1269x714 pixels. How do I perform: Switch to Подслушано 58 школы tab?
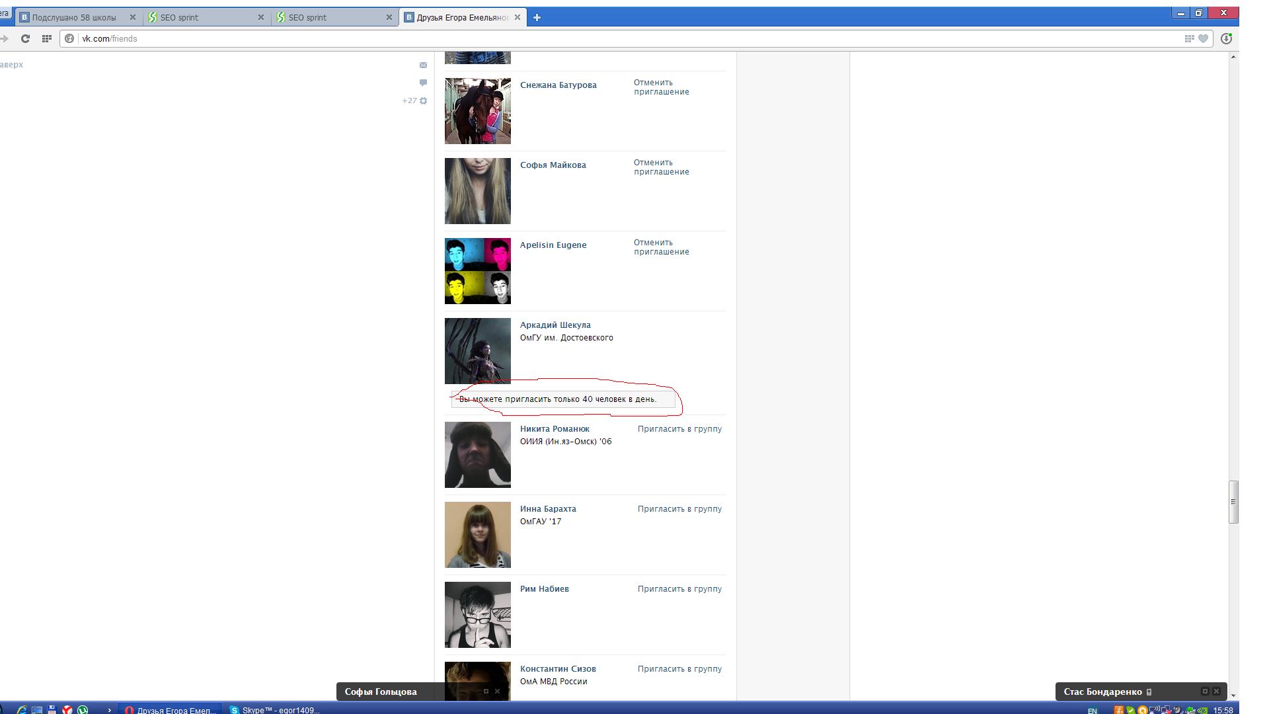coord(74,18)
